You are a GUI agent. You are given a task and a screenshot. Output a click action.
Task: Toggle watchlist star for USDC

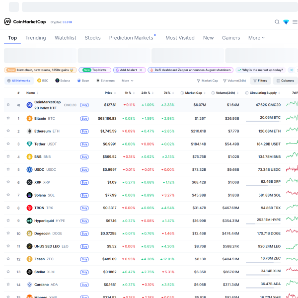click(8, 169)
